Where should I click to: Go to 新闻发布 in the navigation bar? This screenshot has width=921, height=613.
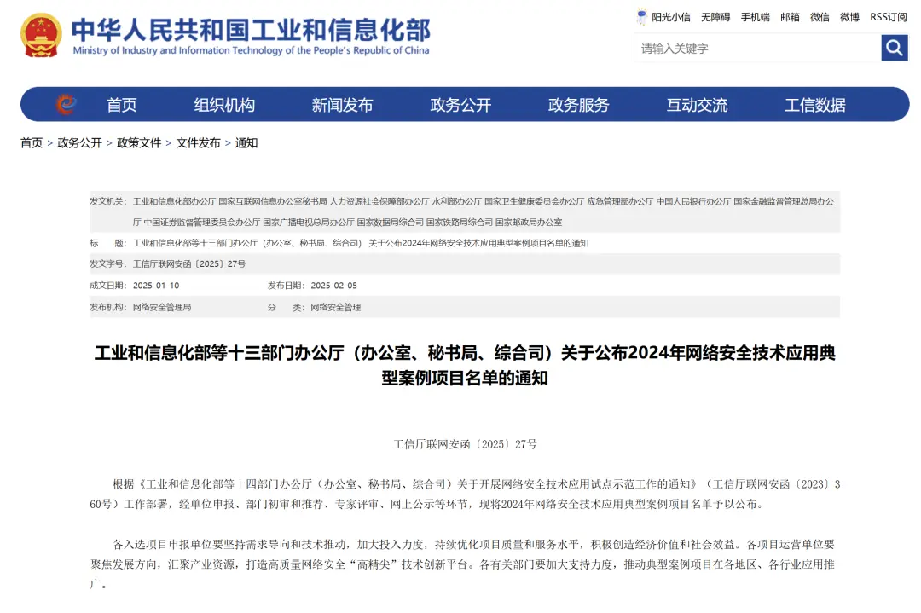[x=343, y=105]
